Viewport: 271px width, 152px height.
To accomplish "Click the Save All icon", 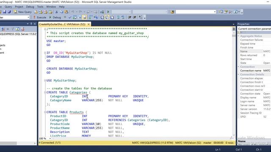I will (x=9, y=12).
